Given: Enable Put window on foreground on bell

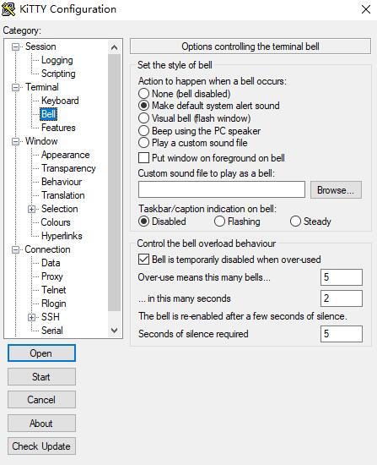Looking at the screenshot, I should click(x=143, y=158).
